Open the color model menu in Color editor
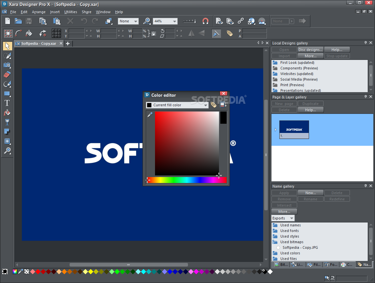375x283 pixels. coord(223,105)
